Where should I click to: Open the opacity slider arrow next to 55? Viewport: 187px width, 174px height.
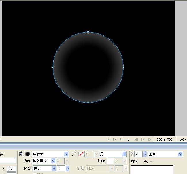pos(145,154)
